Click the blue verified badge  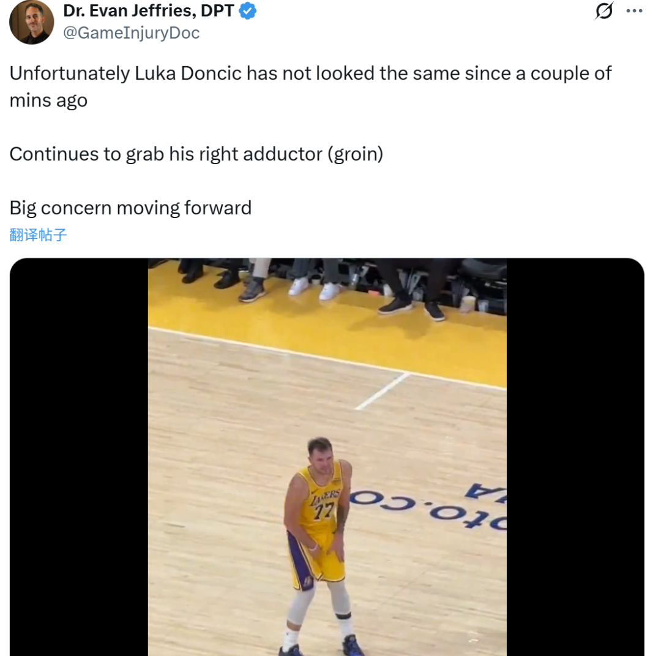click(247, 11)
